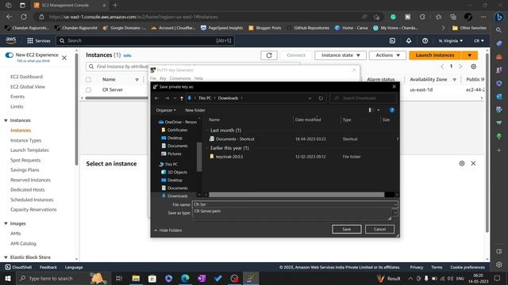This screenshot has height=285, width=508.
Task: Select keycloak-20.0.3 folder in file list
Action: click(x=229, y=157)
